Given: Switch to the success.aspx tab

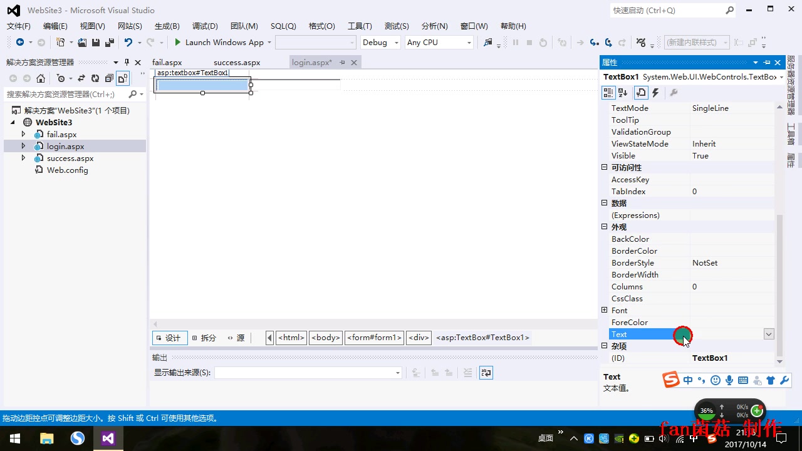Looking at the screenshot, I should 237,63.
